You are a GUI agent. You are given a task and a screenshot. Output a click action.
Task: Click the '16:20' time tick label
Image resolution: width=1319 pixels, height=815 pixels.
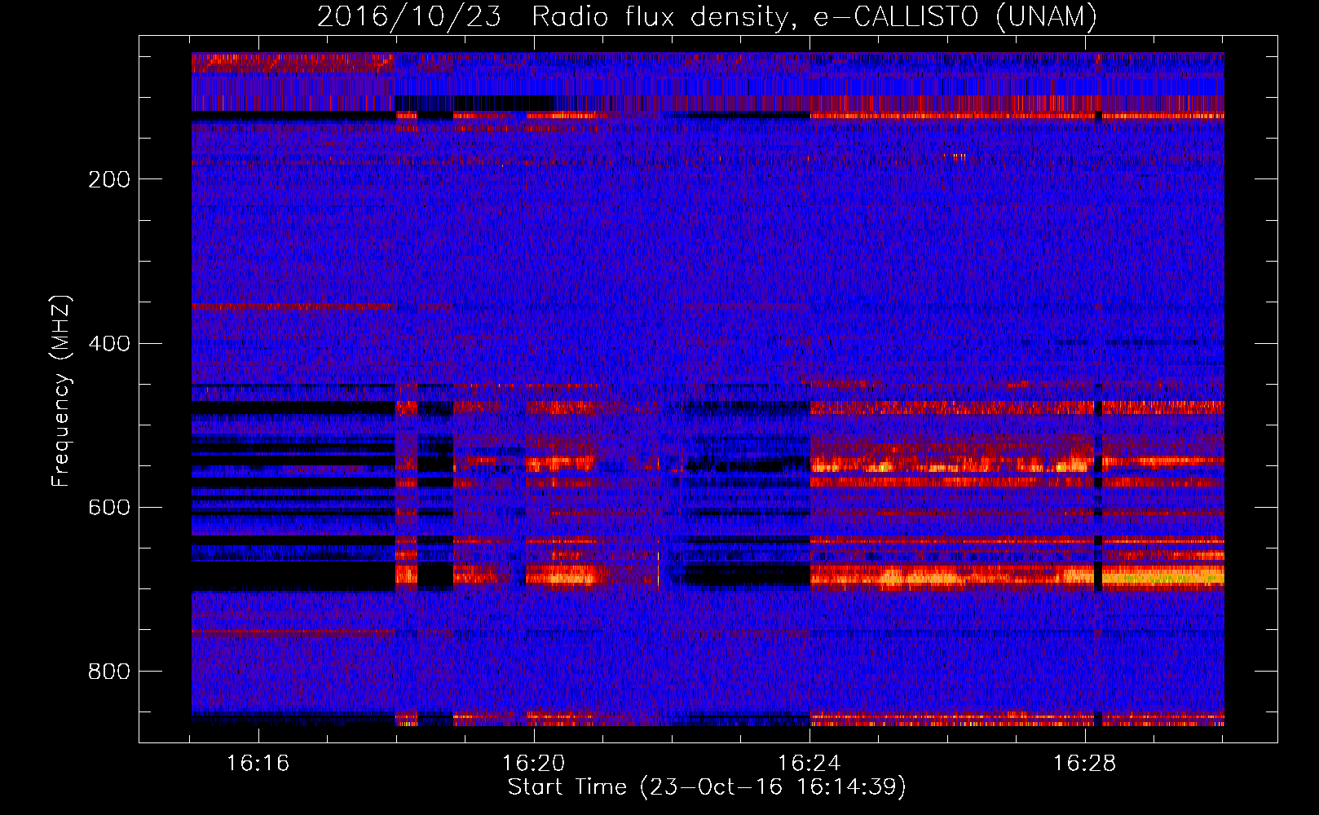point(533,764)
